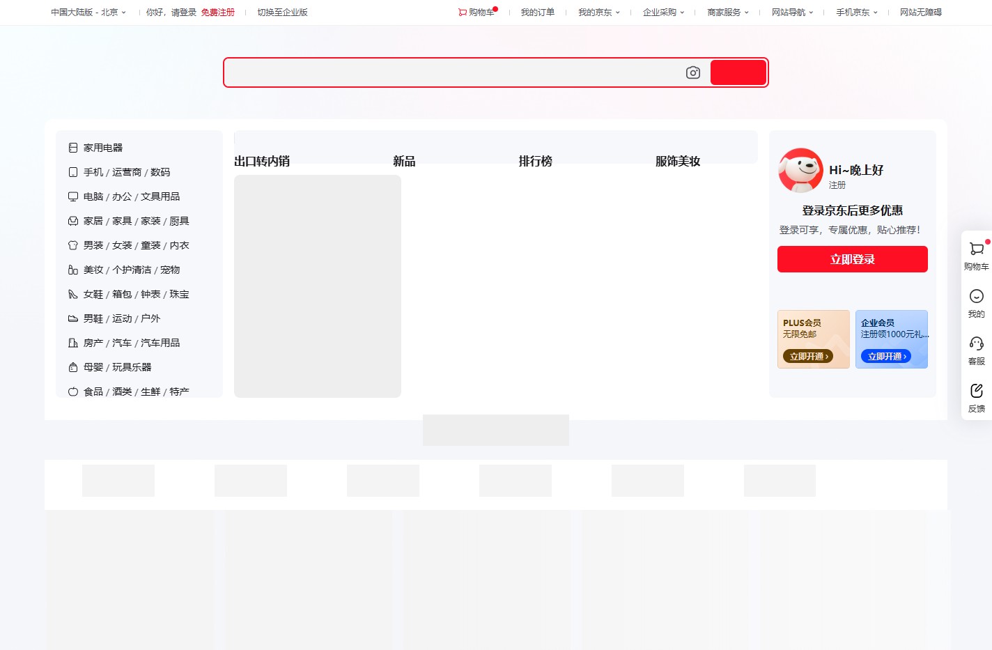Select the 办公 category link
Screen dimensions: 992x650
(122, 196)
